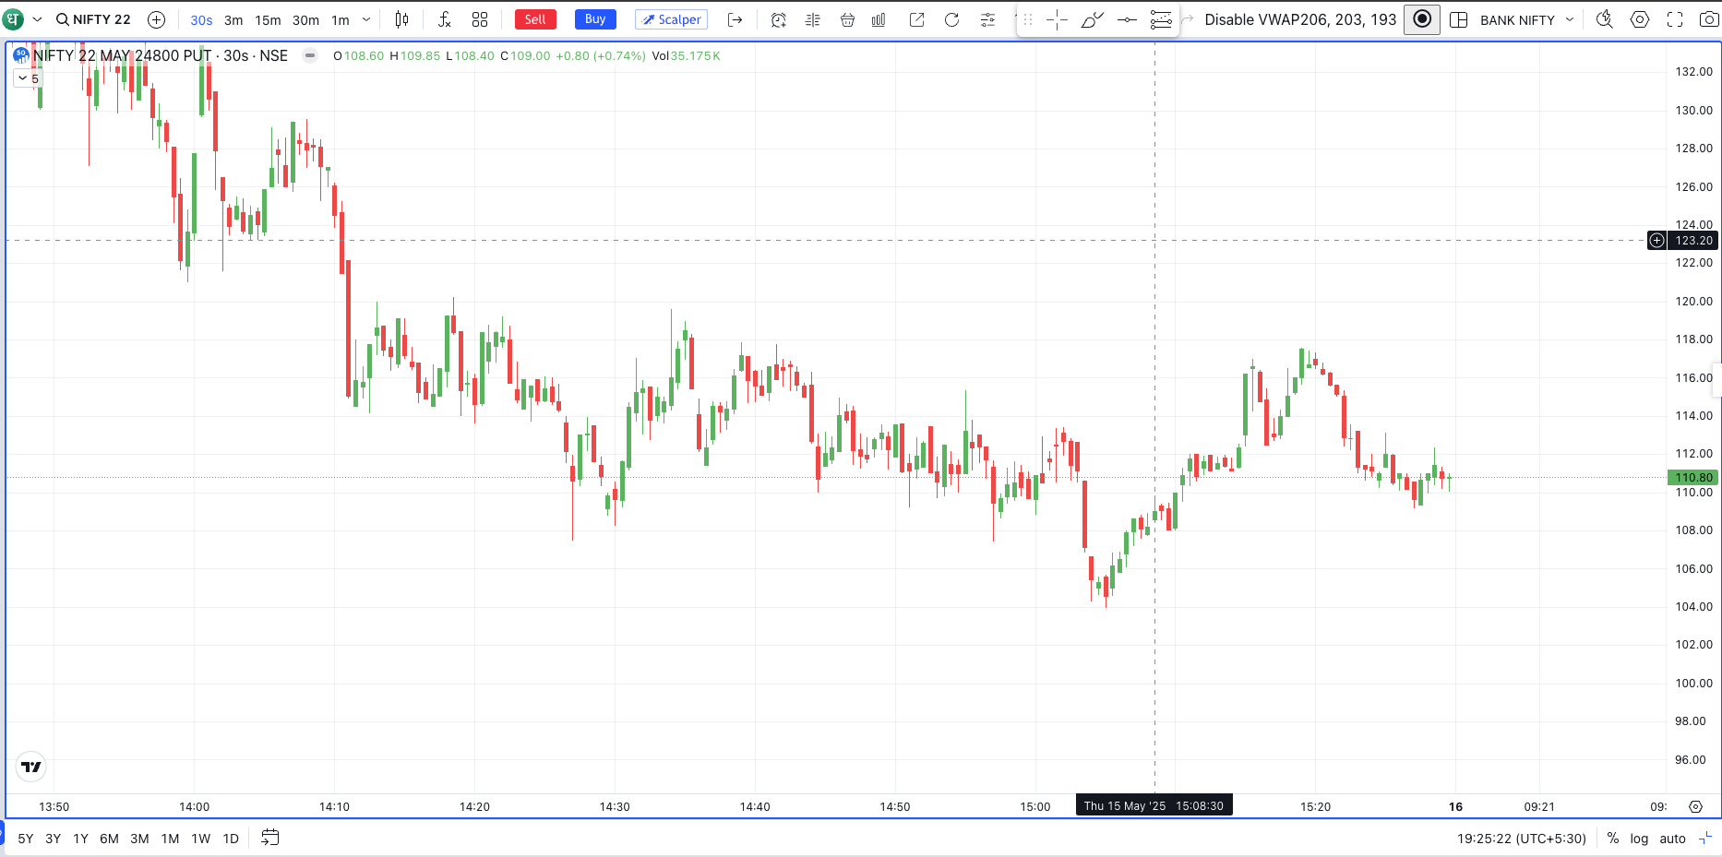This screenshot has width=1722, height=857.
Task: Select the 30s timeframe
Action: pos(201,20)
